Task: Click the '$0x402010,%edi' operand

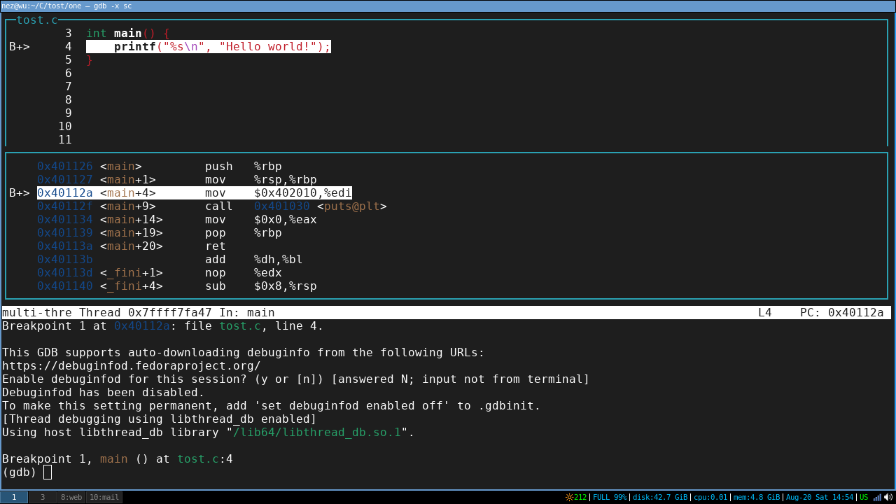Action: (303, 193)
